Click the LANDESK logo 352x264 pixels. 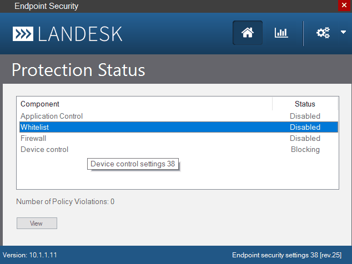(68, 33)
